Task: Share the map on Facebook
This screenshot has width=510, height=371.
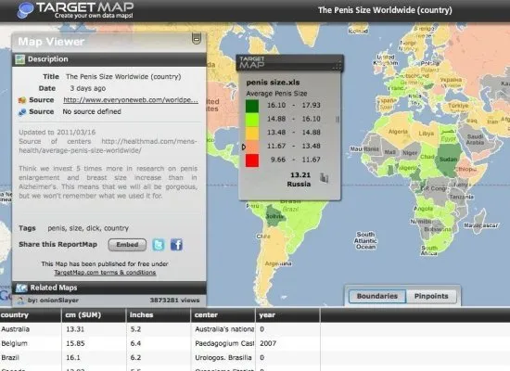Action: [x=176, y=245]
